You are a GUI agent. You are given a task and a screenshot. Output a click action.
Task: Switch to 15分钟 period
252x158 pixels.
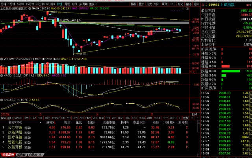click(x=30, y=4)
